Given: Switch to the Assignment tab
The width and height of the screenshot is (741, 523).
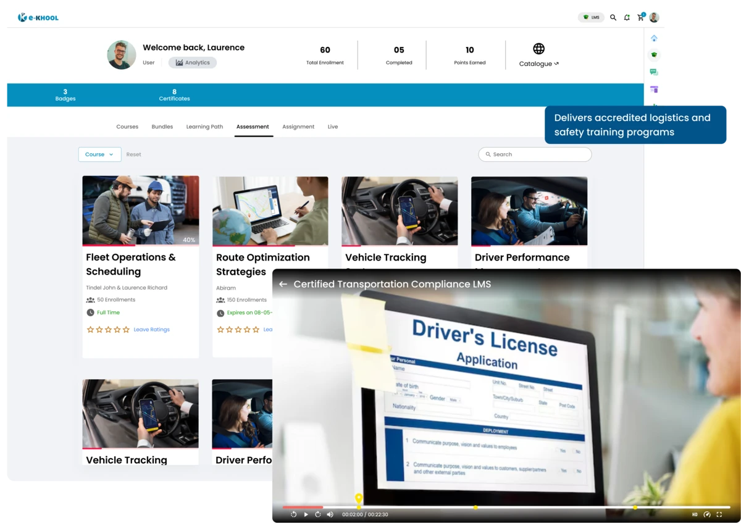Looking at the screenshot, I should 298,127.
